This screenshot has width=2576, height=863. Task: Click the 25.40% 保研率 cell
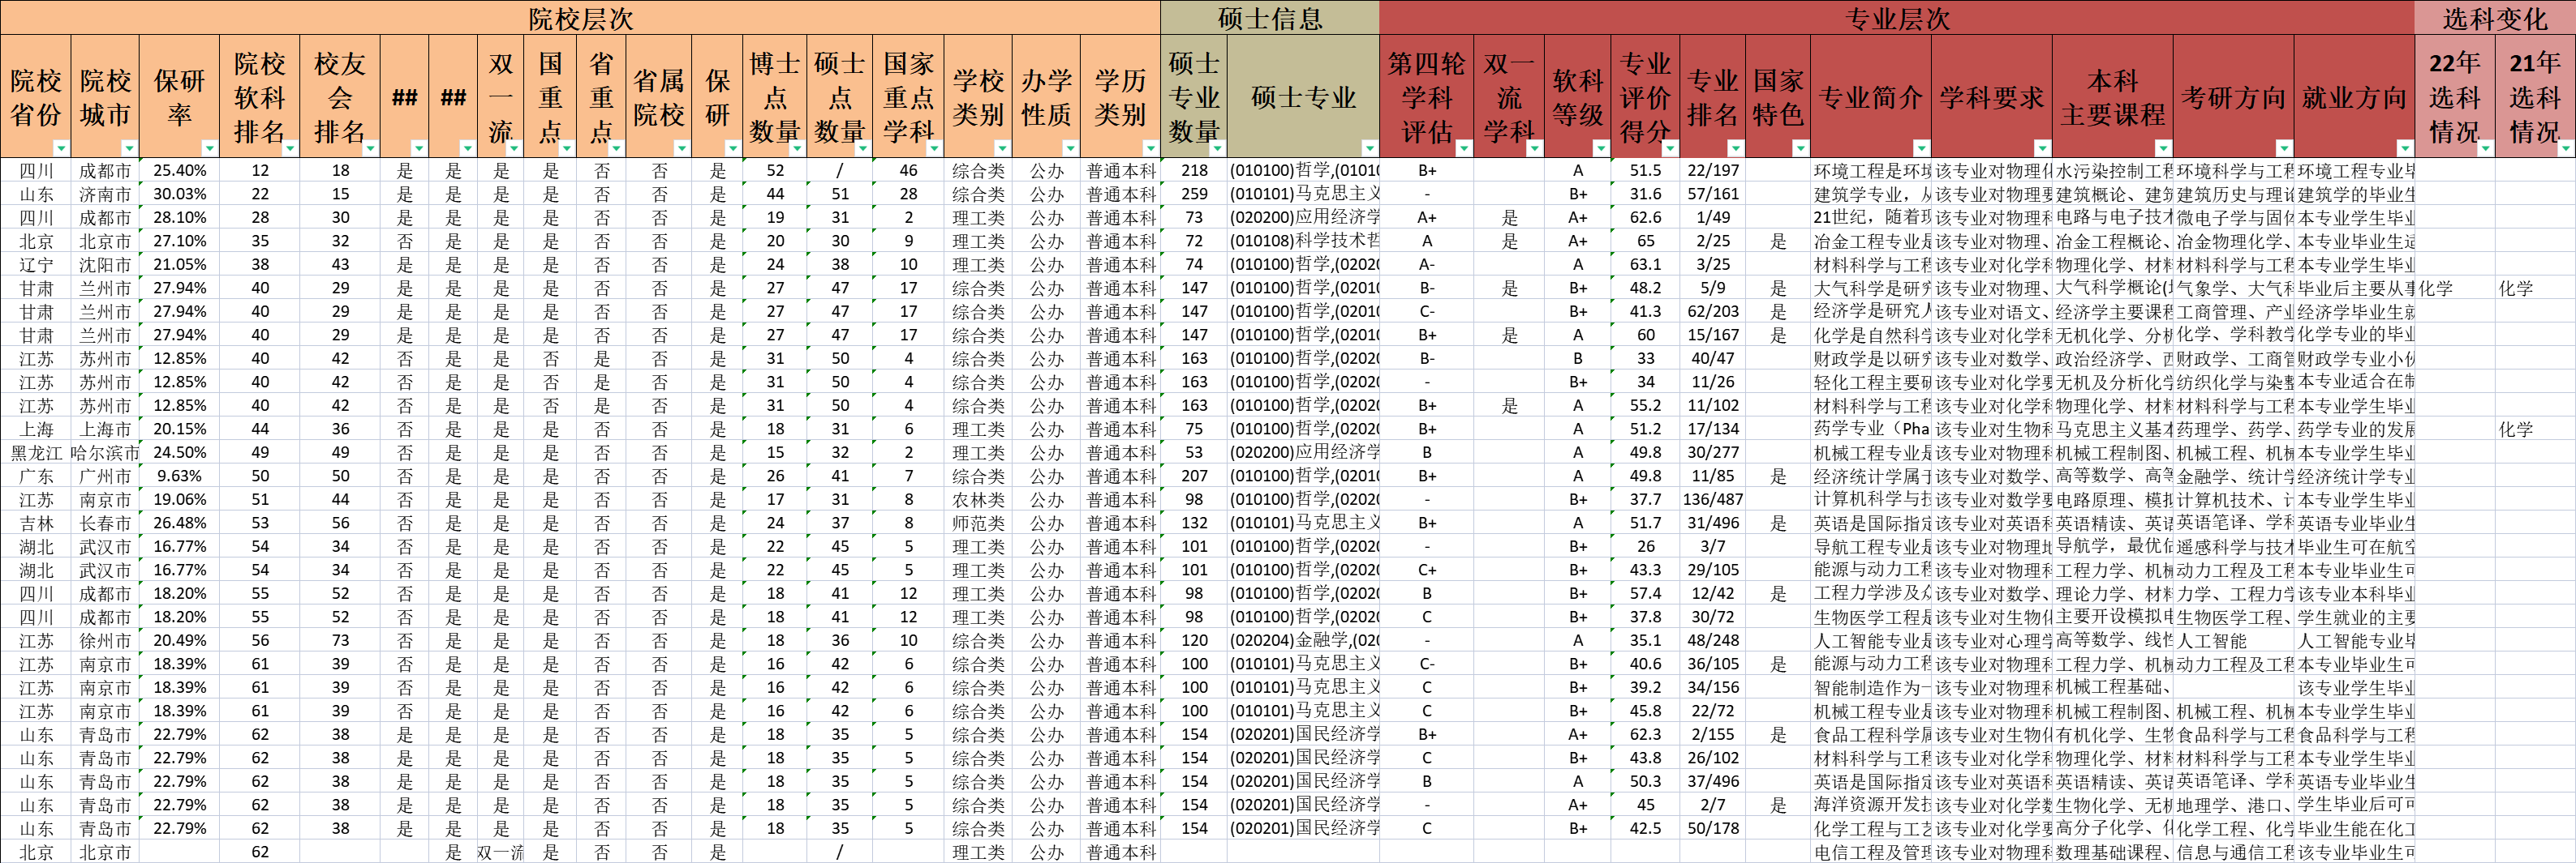click(x=179, y=171)
